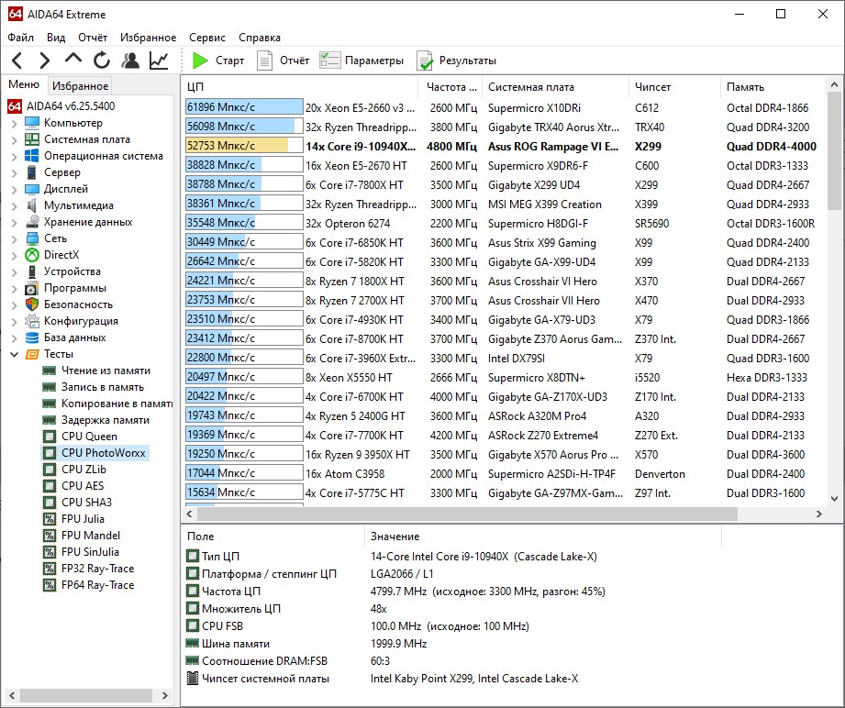Sort by the Чипсет column header
Image resolution: width=845 pixels, height=708 pixels.
(674, 87)
